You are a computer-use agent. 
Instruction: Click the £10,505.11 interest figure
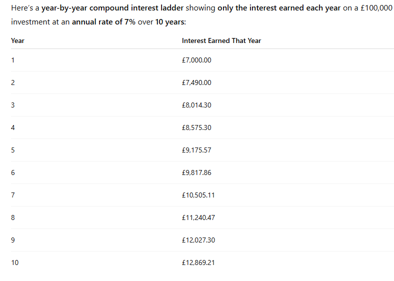pyautogui.click(x=198, y=195)
